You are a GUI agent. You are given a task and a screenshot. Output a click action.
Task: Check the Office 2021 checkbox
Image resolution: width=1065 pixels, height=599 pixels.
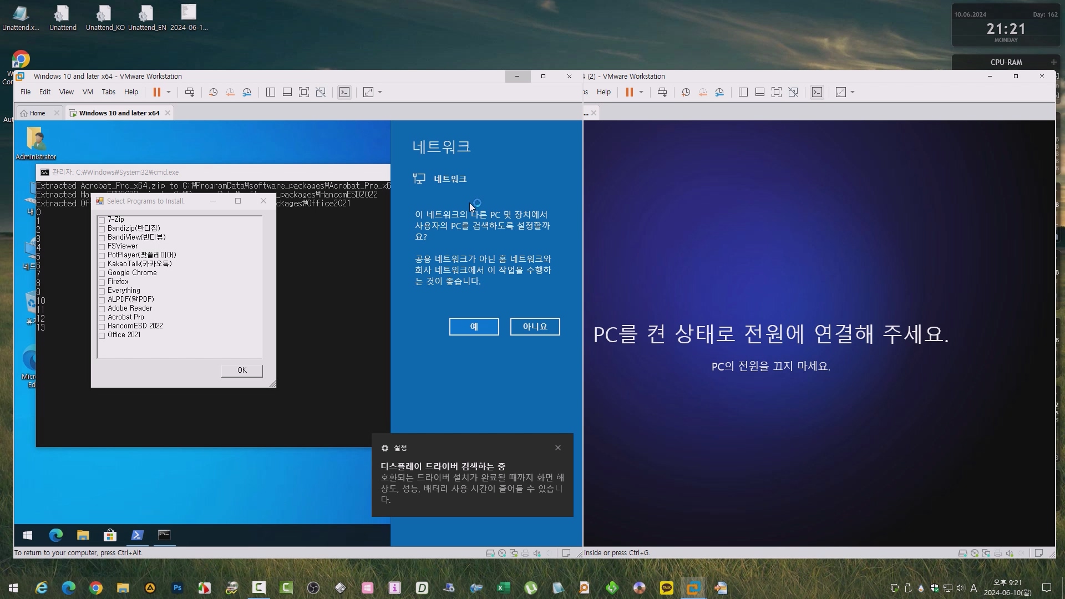102,336
